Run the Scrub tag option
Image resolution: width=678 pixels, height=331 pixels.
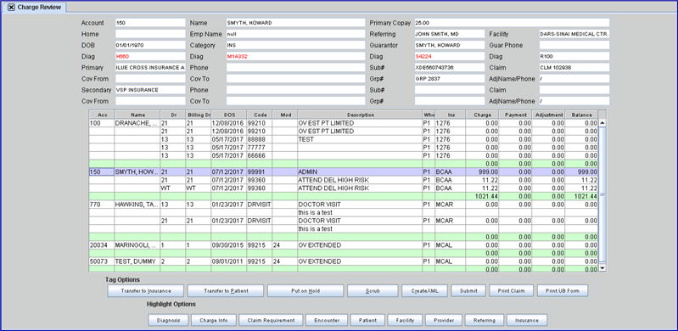(373, 291)
